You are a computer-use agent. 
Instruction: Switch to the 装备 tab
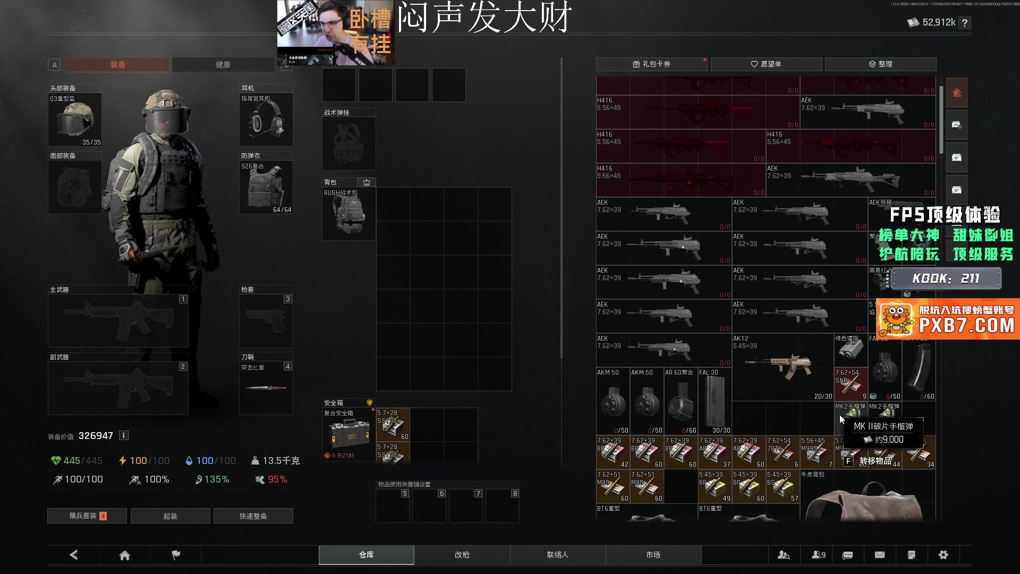[x=118, y=65]
